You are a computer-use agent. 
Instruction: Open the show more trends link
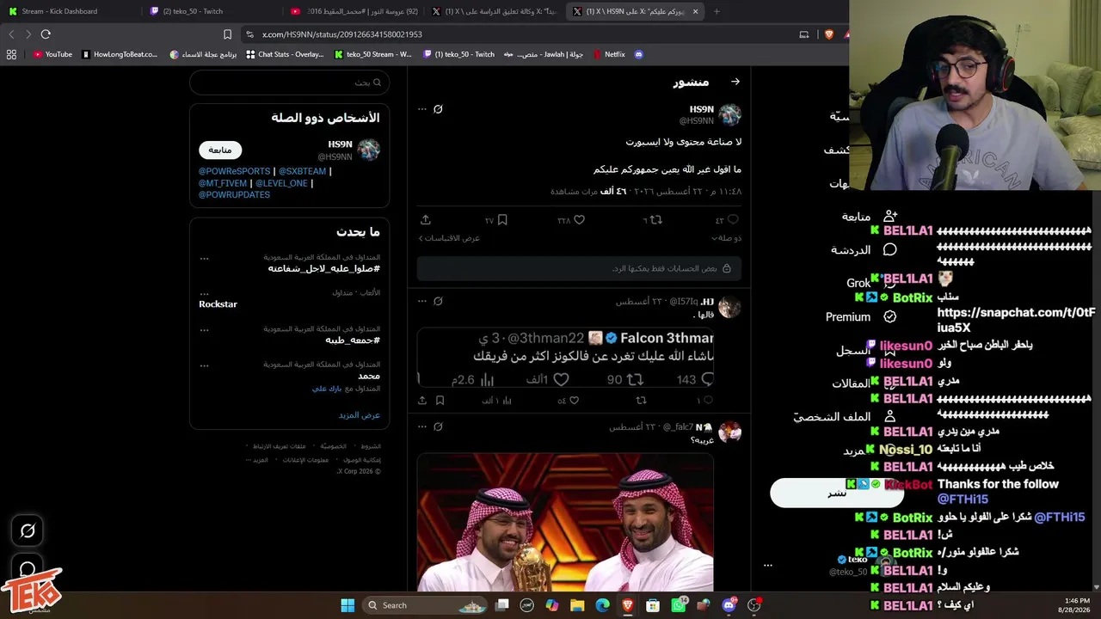[x=359, y=415]
